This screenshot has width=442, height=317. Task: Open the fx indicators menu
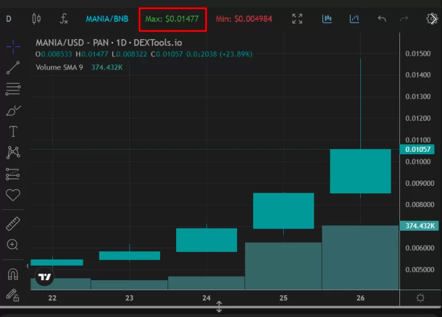(x=64, y=19)
